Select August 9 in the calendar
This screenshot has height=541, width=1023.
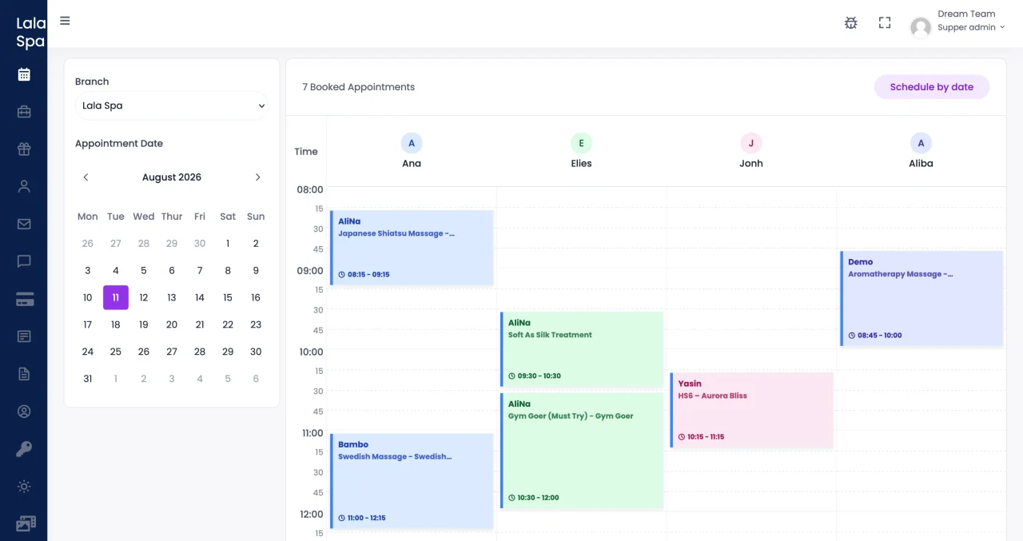coord(256,271)
